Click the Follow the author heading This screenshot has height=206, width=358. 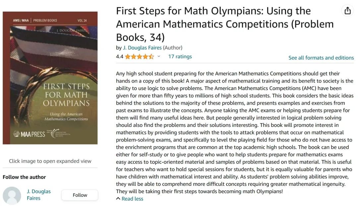(x=24, y=177)
